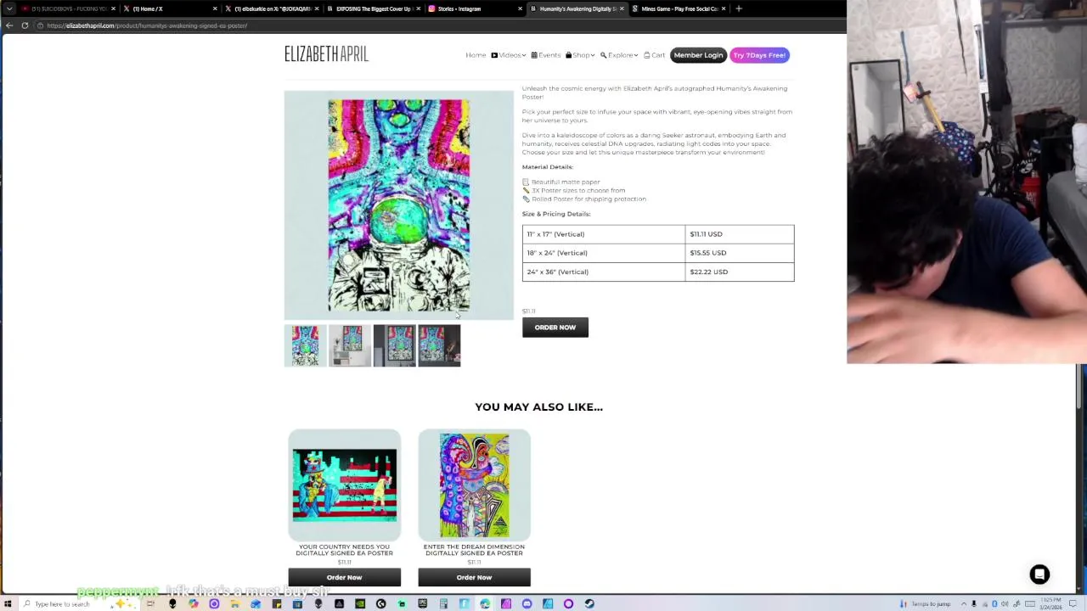Viewport: 1087px width, 611px height.
Task: Open the NVIDIA taskbar icon
Action: coord(360,603)
